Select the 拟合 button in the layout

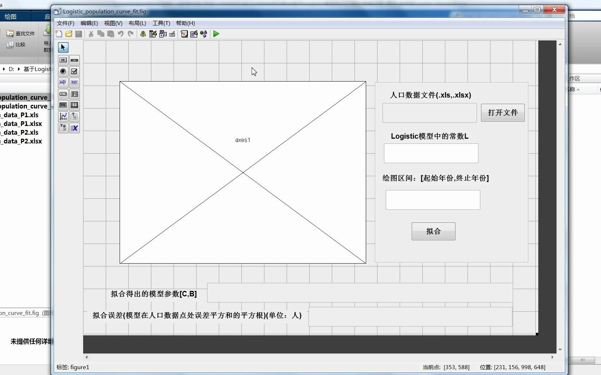[434, 231]
